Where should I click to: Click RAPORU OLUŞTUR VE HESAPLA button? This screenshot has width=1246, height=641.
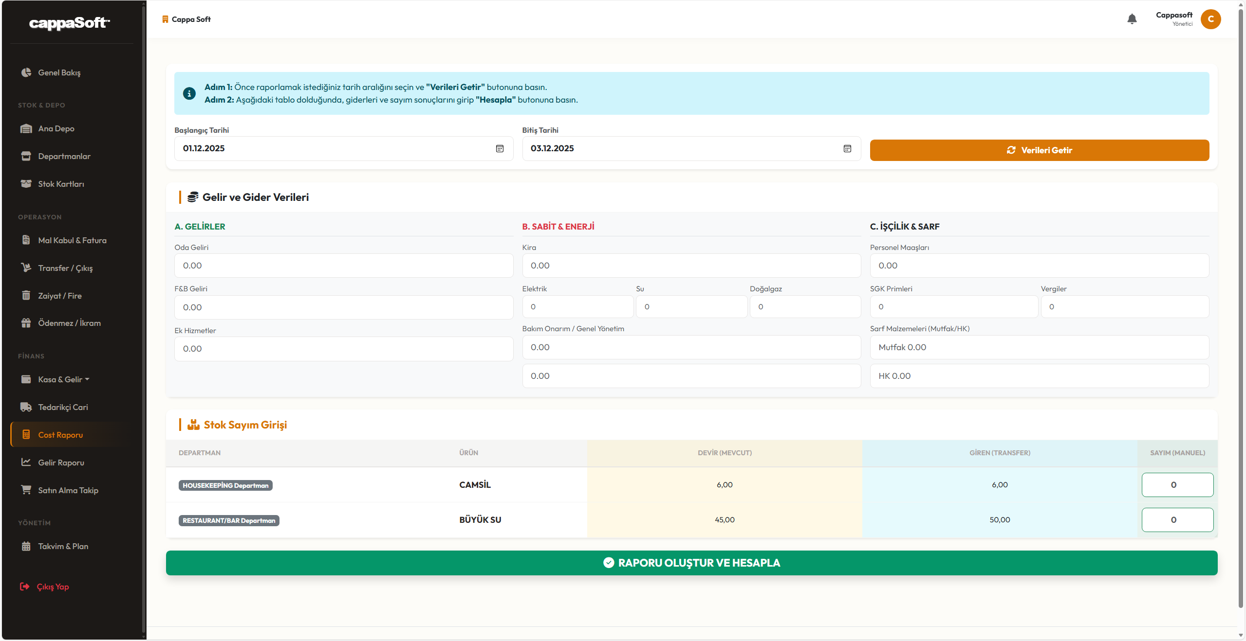click(691, 563)
